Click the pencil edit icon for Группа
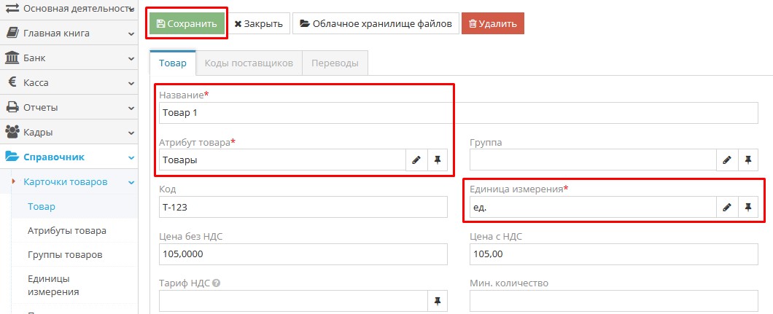 tap(727, 160)
